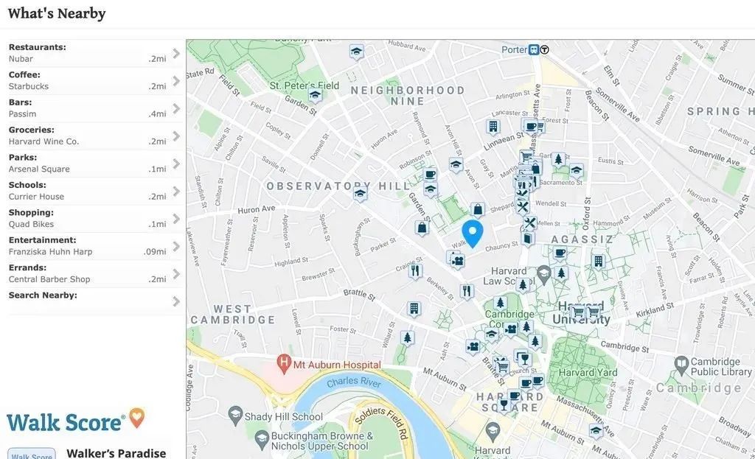The width and height of the screenshot is (755, 459).
Task: Select the school marker near Hubbard Ave
Action: [x=356, y=52]
